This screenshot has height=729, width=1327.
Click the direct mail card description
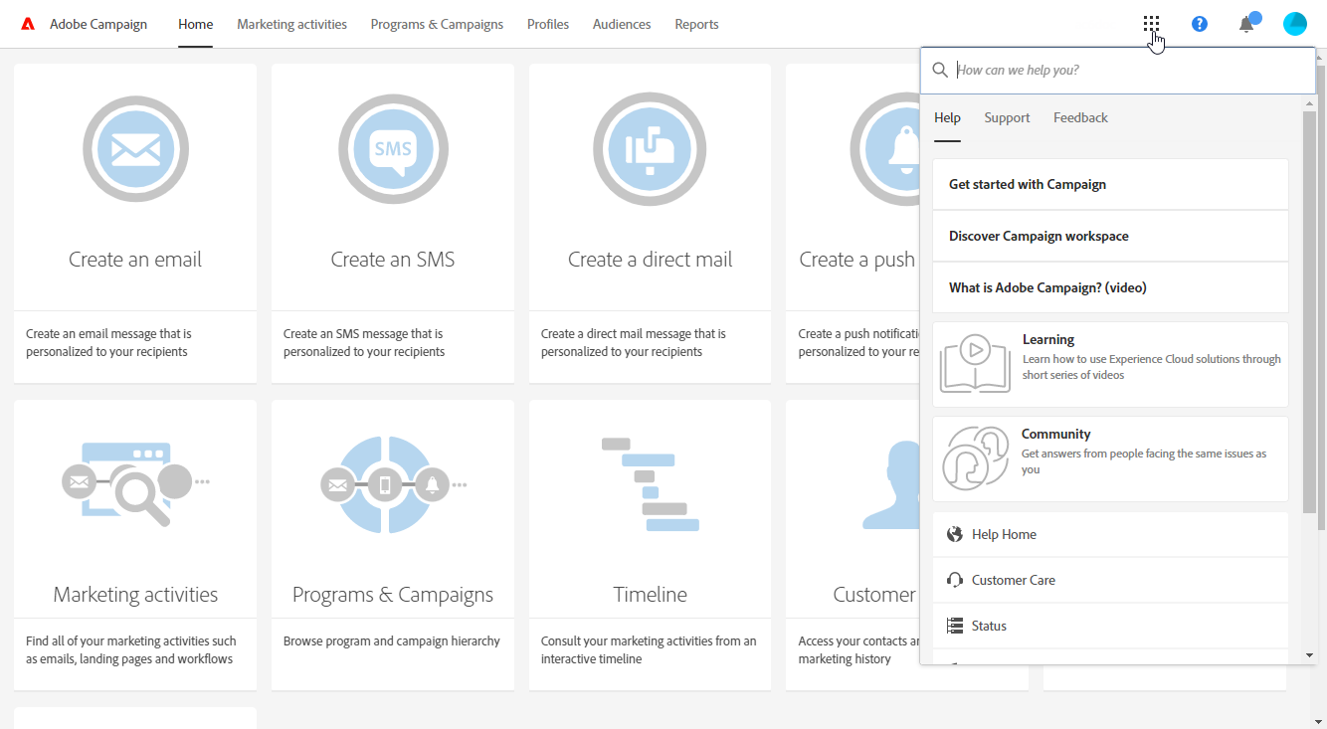point(634,343)
